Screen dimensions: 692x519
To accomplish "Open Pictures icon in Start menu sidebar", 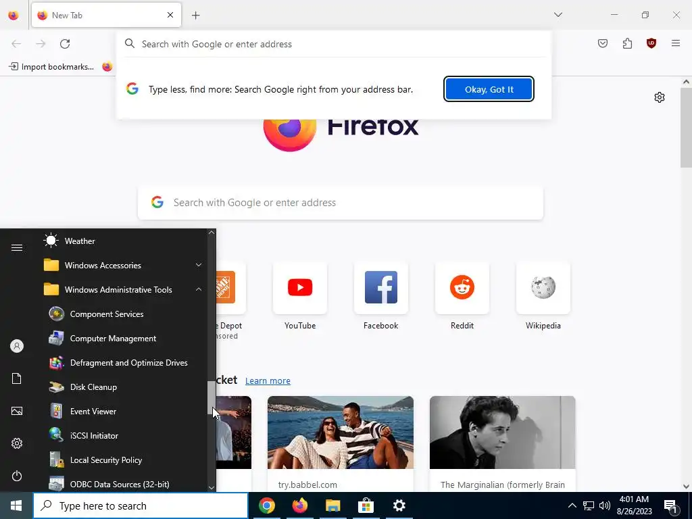I will (x=17, y=411).
